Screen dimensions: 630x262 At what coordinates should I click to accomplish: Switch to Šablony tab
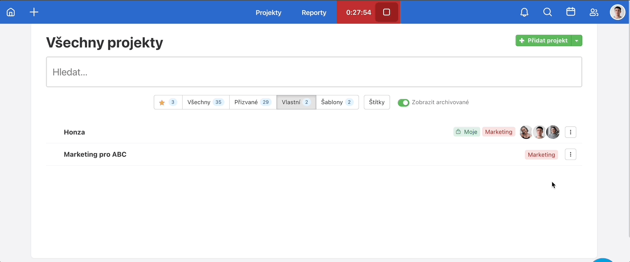337,102
